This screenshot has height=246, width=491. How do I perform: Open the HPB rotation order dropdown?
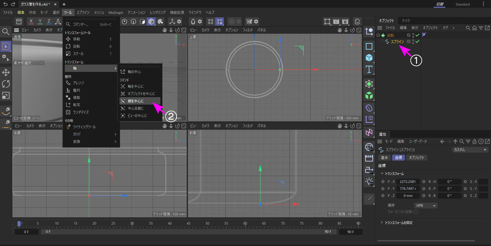click(426, 206)
